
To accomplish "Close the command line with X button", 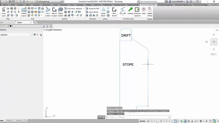I will click(100, 117).
